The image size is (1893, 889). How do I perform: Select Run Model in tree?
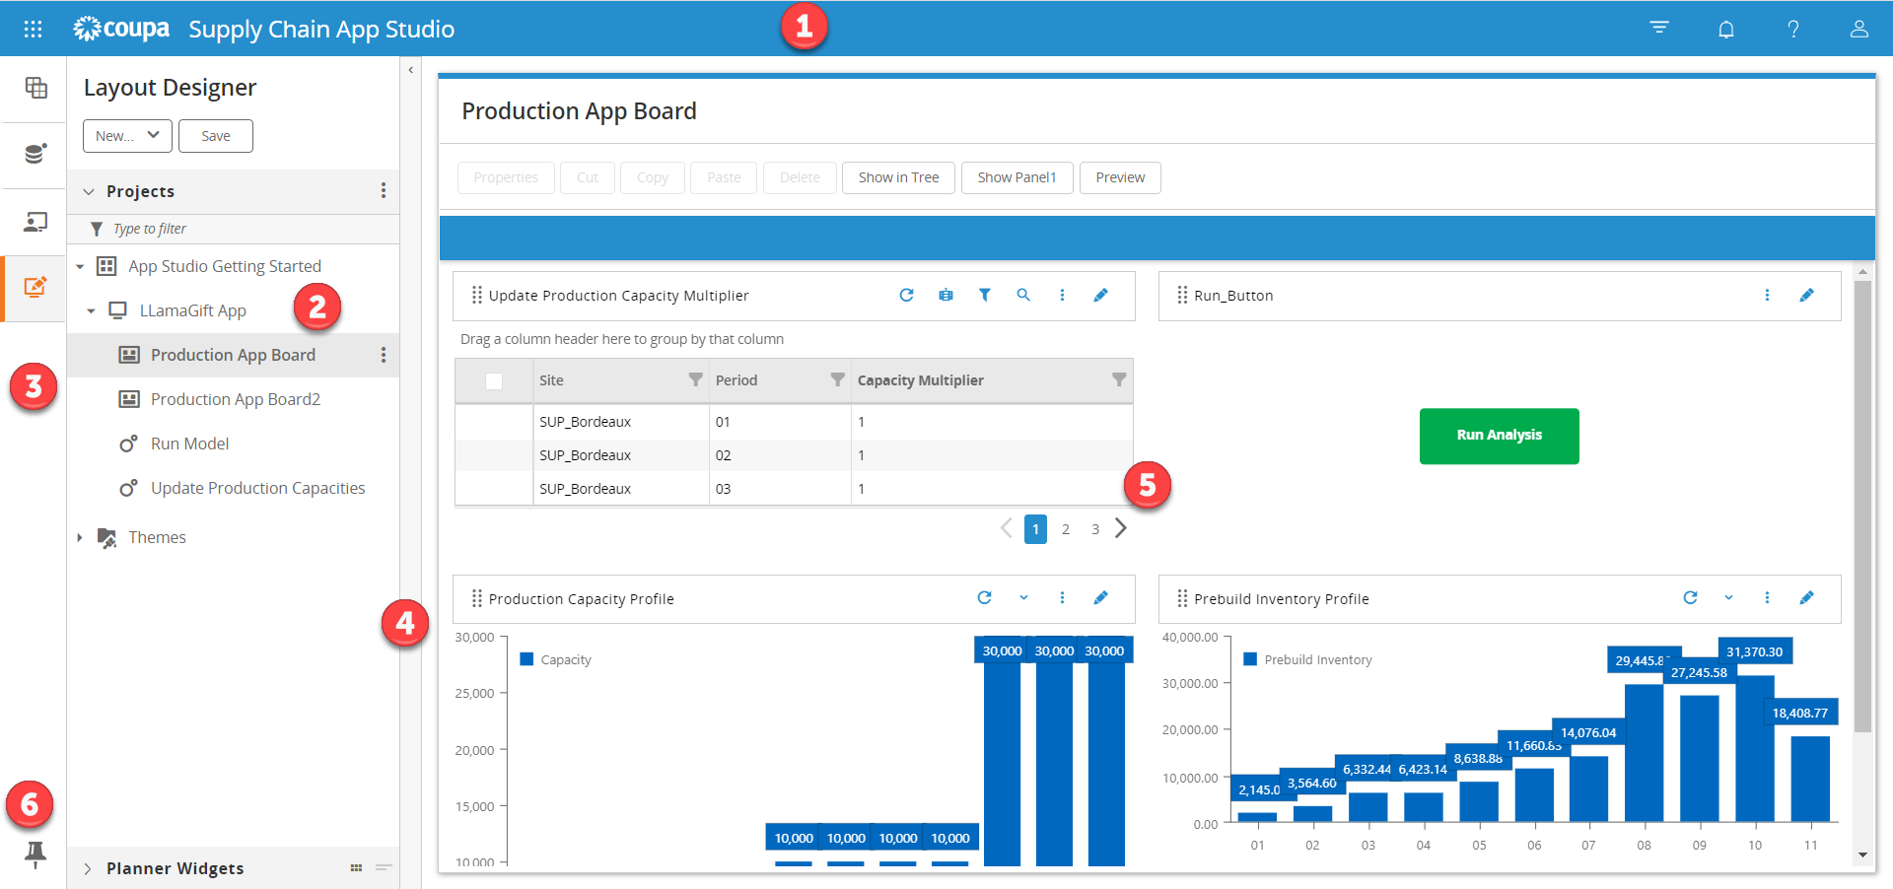pos(189,444)
